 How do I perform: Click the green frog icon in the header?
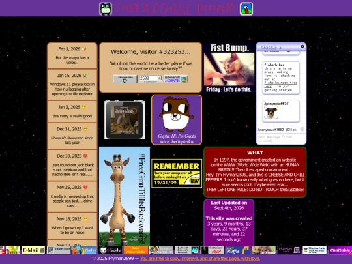click(106, 8)
